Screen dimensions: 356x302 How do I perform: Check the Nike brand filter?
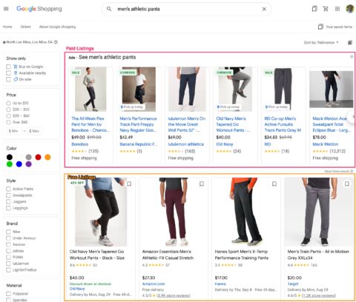click(x=8, y=232)
